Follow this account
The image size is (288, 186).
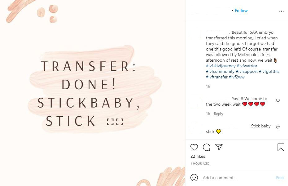pos(241,11)
